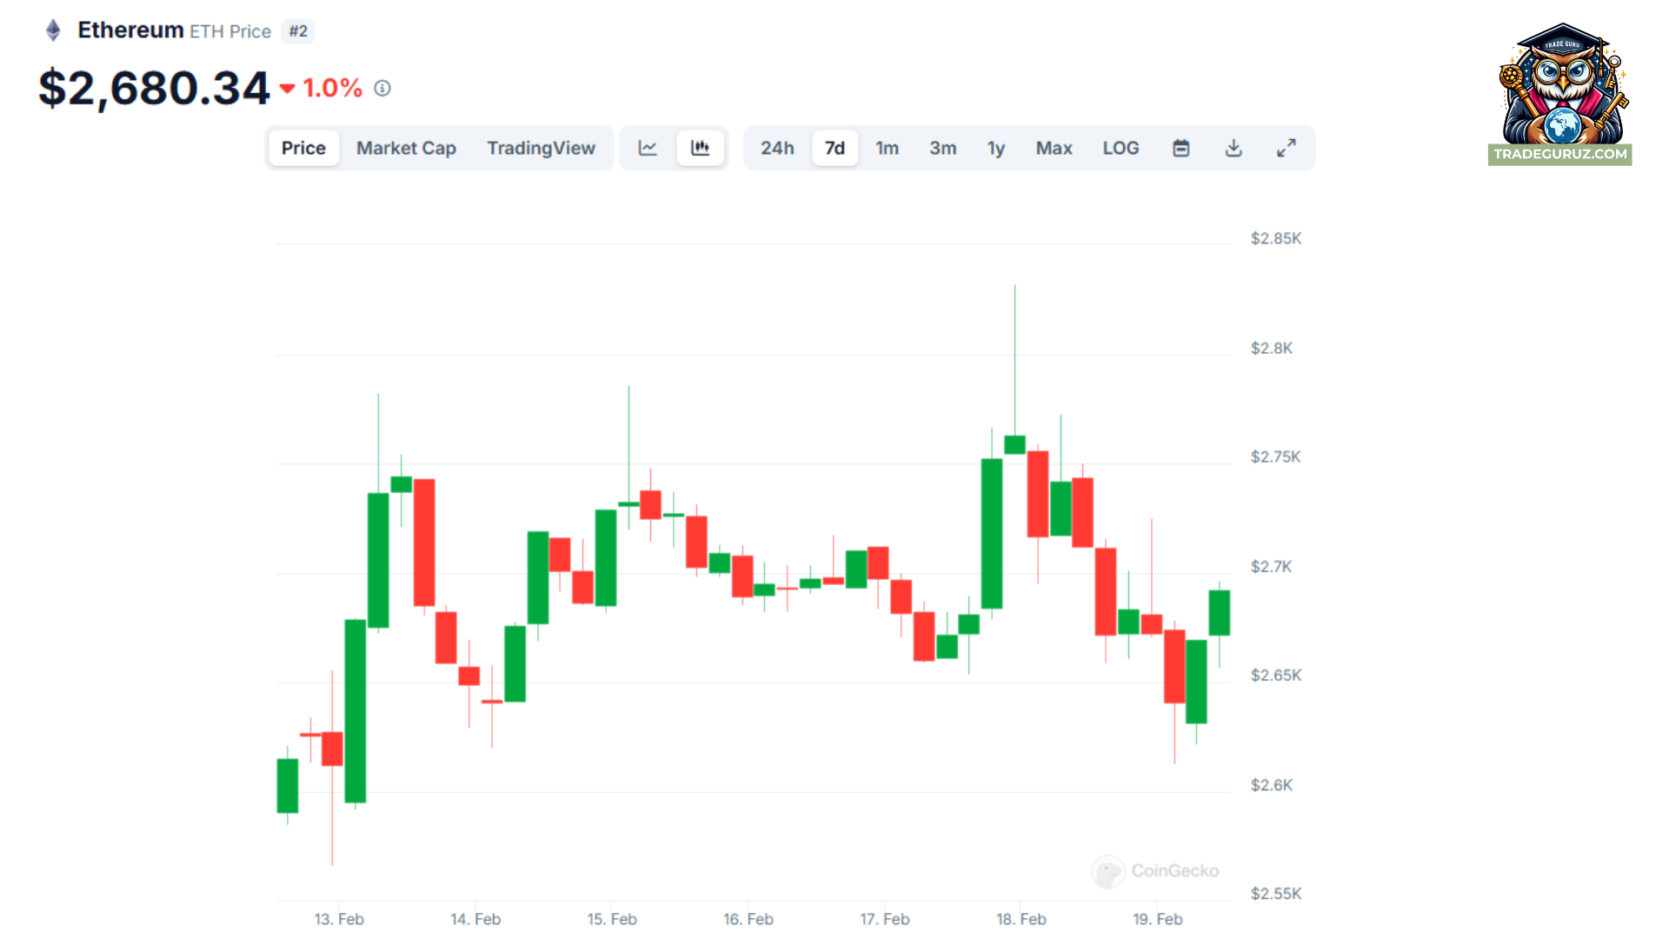Click the 19. Feb date label
This screenshot has width=1669, height=939.
pyautogui.click(x=1158, y=919)
